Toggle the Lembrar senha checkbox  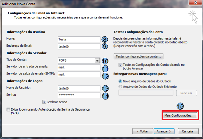tap(44, 102)
